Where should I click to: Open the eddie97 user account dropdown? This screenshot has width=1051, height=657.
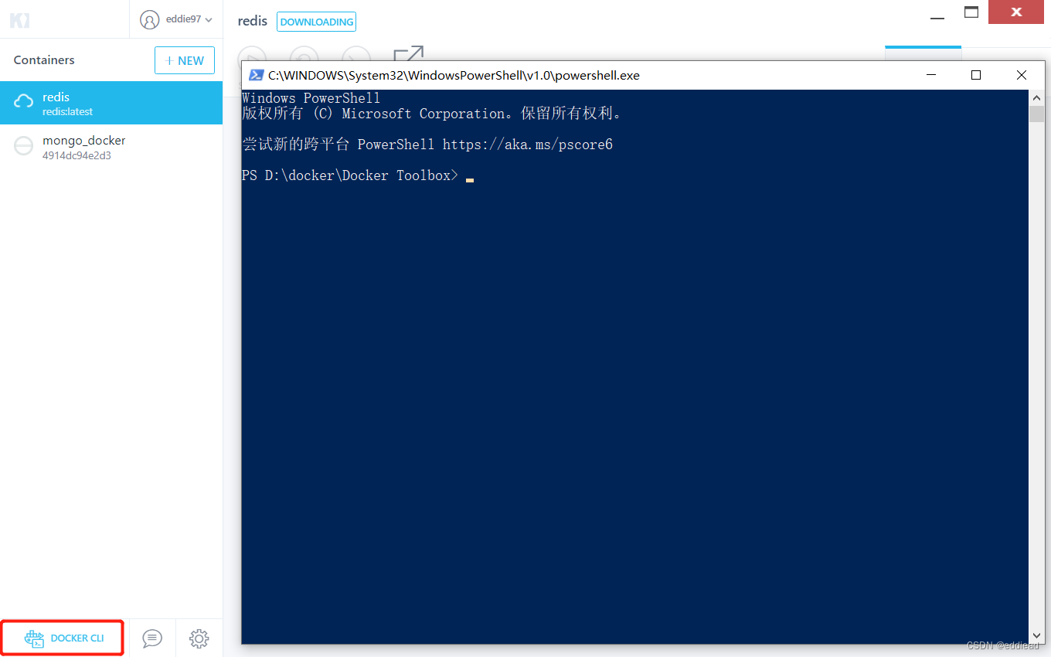[x=176, y=19]
